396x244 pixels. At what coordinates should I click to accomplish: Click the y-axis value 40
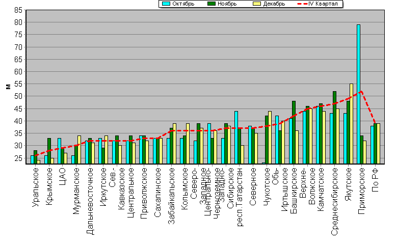coord(19,121)
